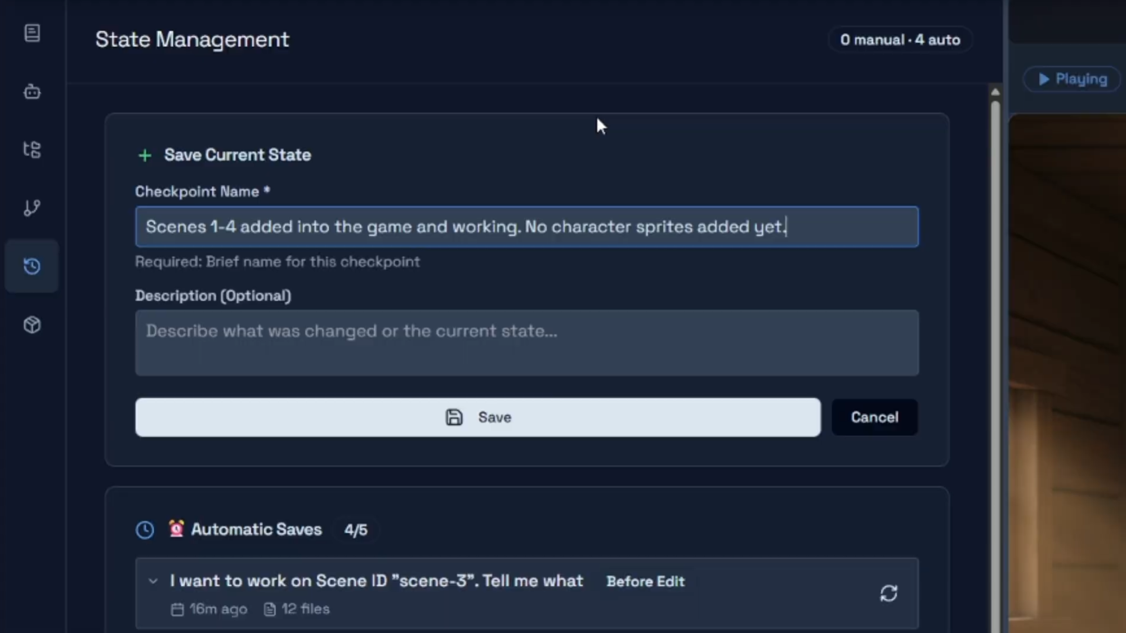Click the Playing status button
The height and width of the screenshot is (633, 1126).
click(1073, 79)
